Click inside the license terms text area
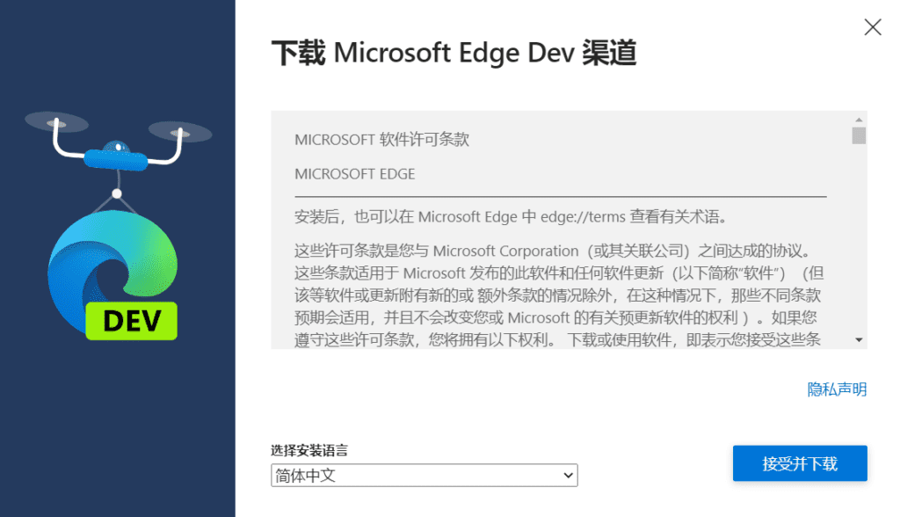 (x=562, y=281)
